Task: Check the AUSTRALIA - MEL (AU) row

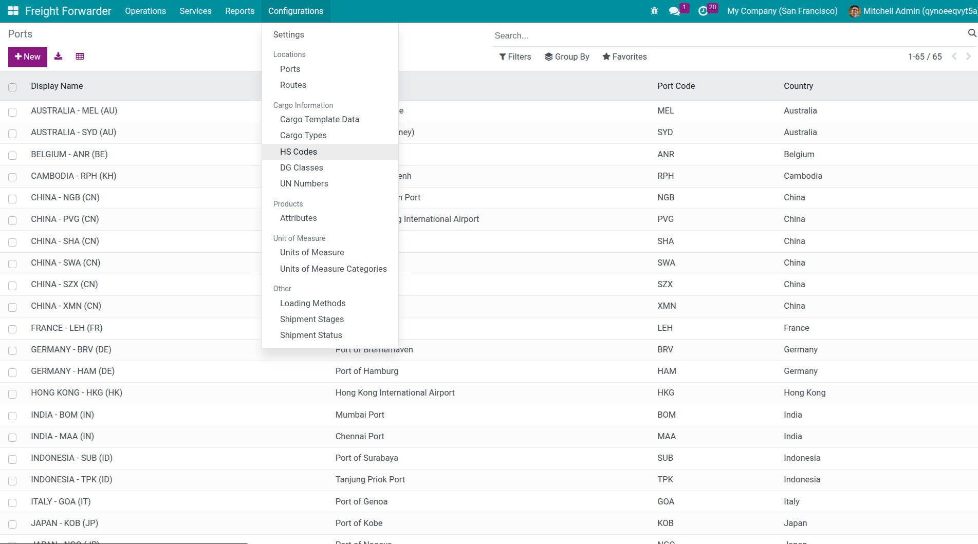Action: [x=12, y=111]
